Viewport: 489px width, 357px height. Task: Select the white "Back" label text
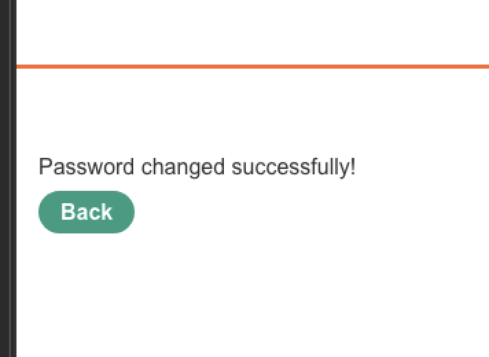pos(87,212)
